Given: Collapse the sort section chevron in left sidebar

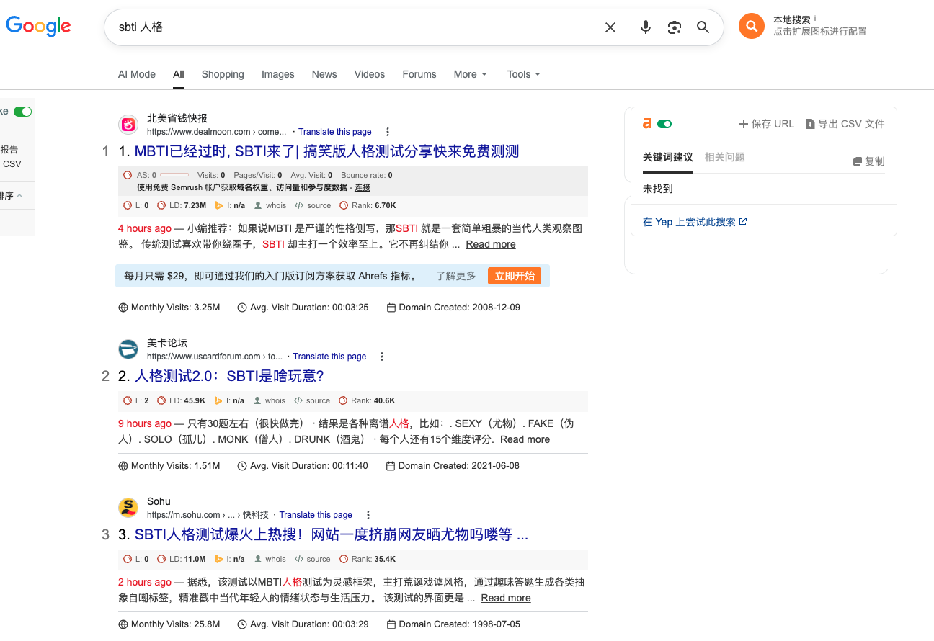Looking at the screenshot, I should 19,195.
